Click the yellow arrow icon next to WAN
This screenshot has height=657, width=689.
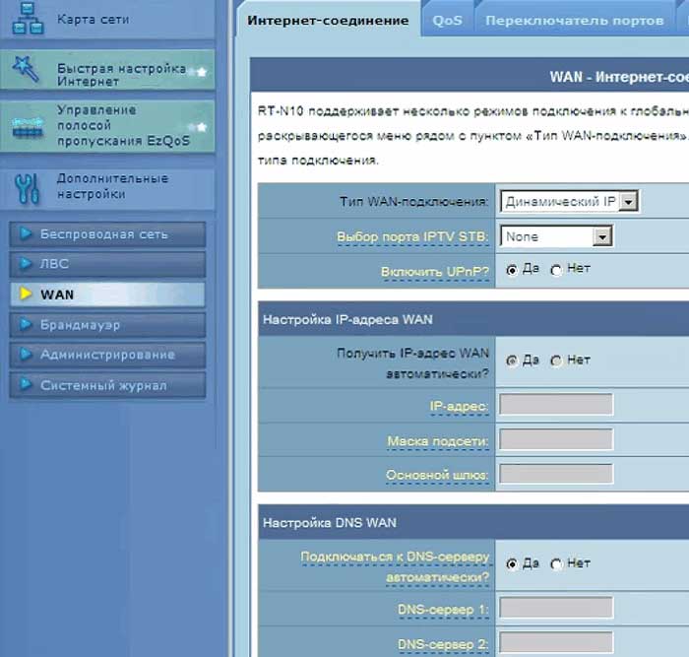pos(26,294)
